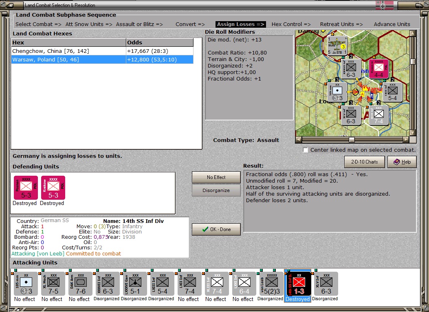Viewport: 429px width, 312px height.
Task: Click the map scrollbar right arrow
Action: (x=406, y=140)
